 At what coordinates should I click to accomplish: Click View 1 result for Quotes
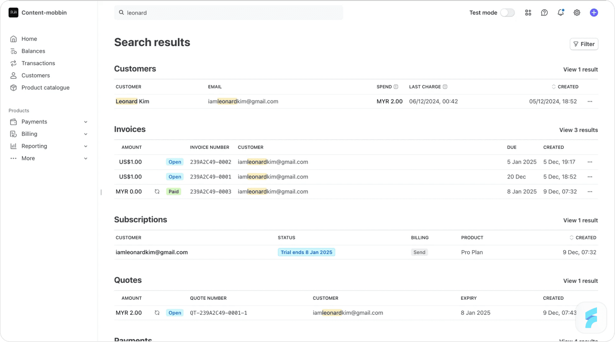click(x=580, y=281)
